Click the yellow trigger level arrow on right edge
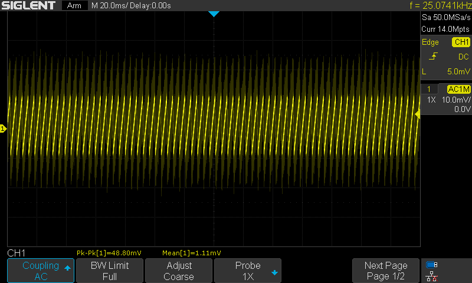This screenshot has height=283, width=472. click(418, 115)
